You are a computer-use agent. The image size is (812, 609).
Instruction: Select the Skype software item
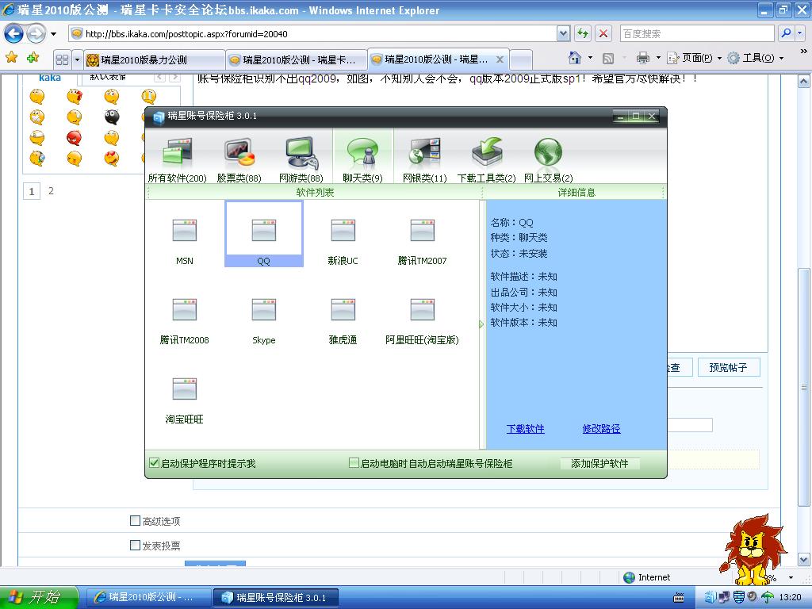click(263, 320)
